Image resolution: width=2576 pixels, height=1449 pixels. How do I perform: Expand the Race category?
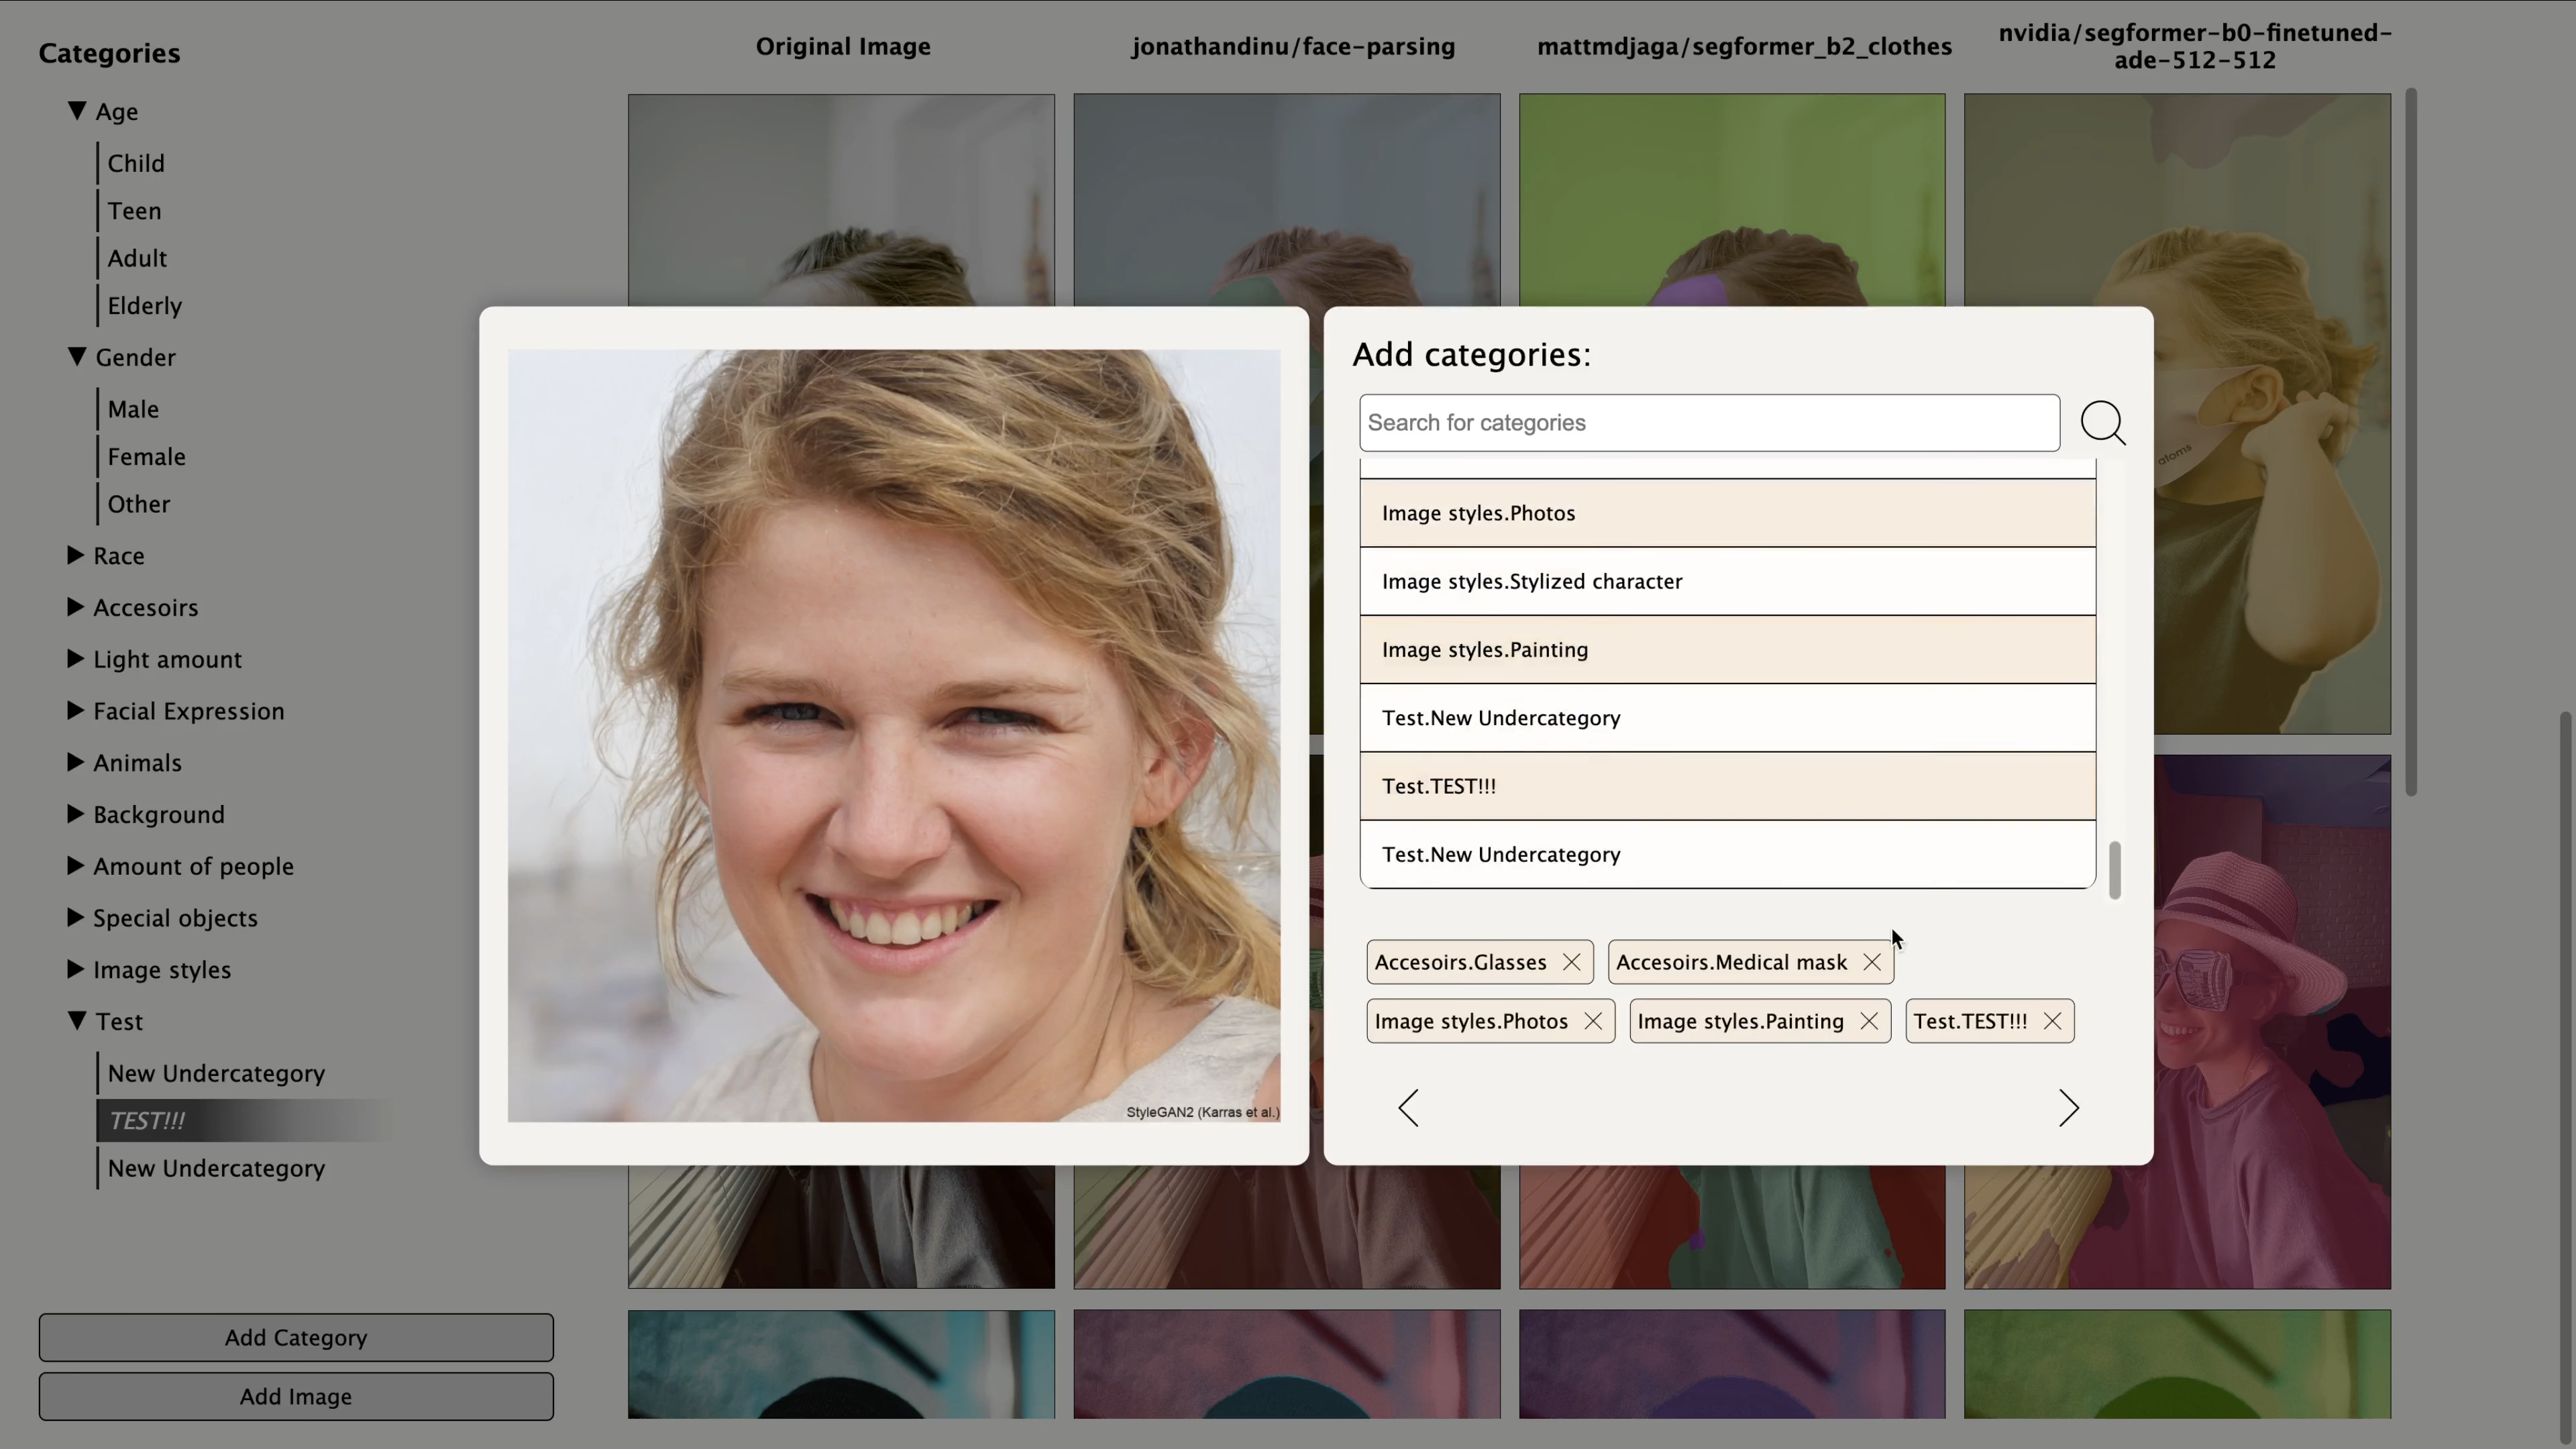[75, 555]
